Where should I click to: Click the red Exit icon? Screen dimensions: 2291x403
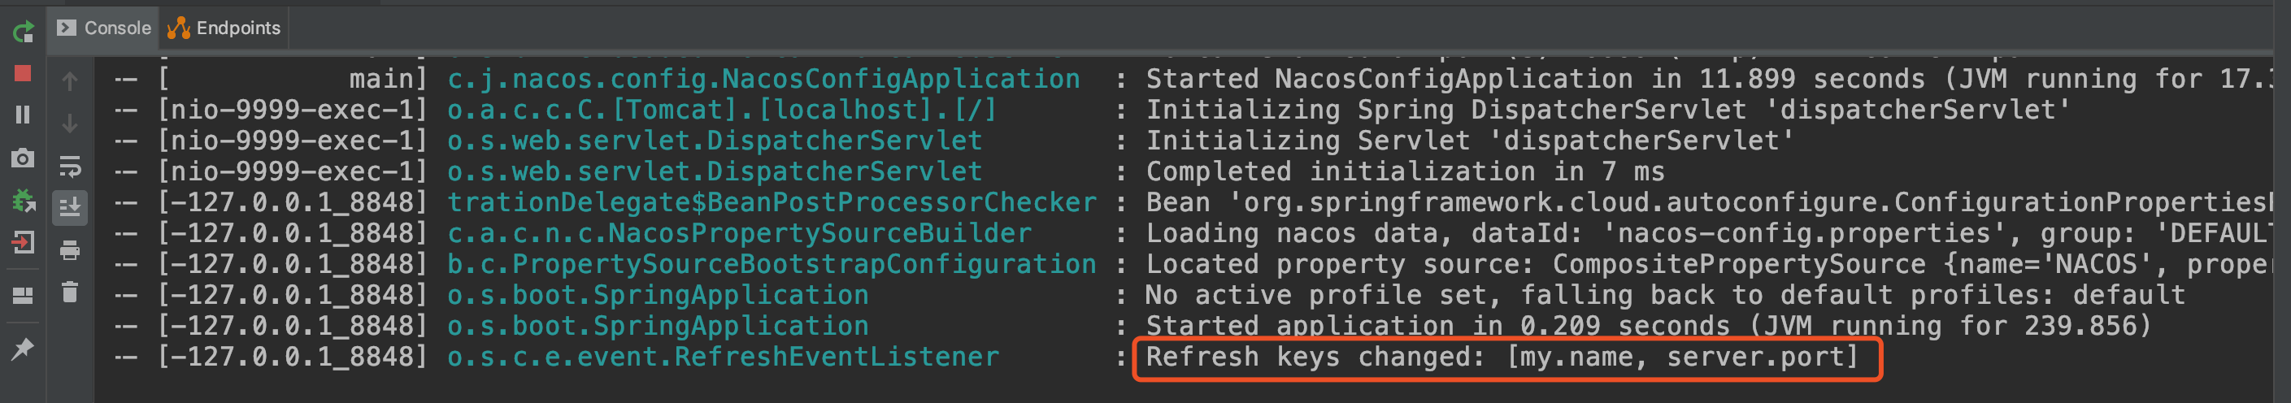click(x=23, y=242)
